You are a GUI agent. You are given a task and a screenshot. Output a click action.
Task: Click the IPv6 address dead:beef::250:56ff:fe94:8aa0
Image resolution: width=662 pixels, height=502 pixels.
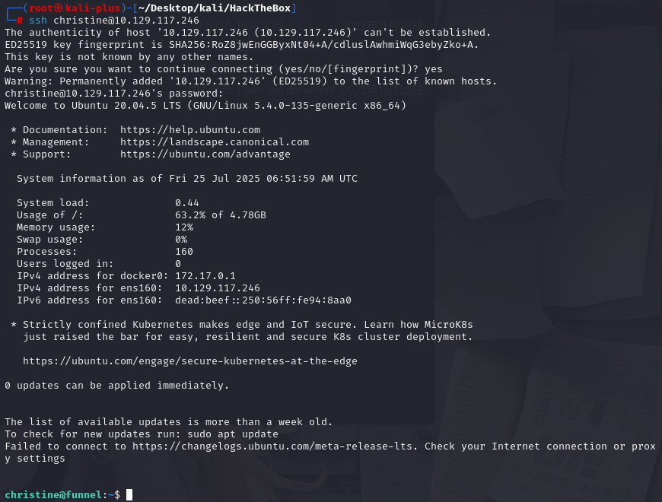tap(263, 300)
